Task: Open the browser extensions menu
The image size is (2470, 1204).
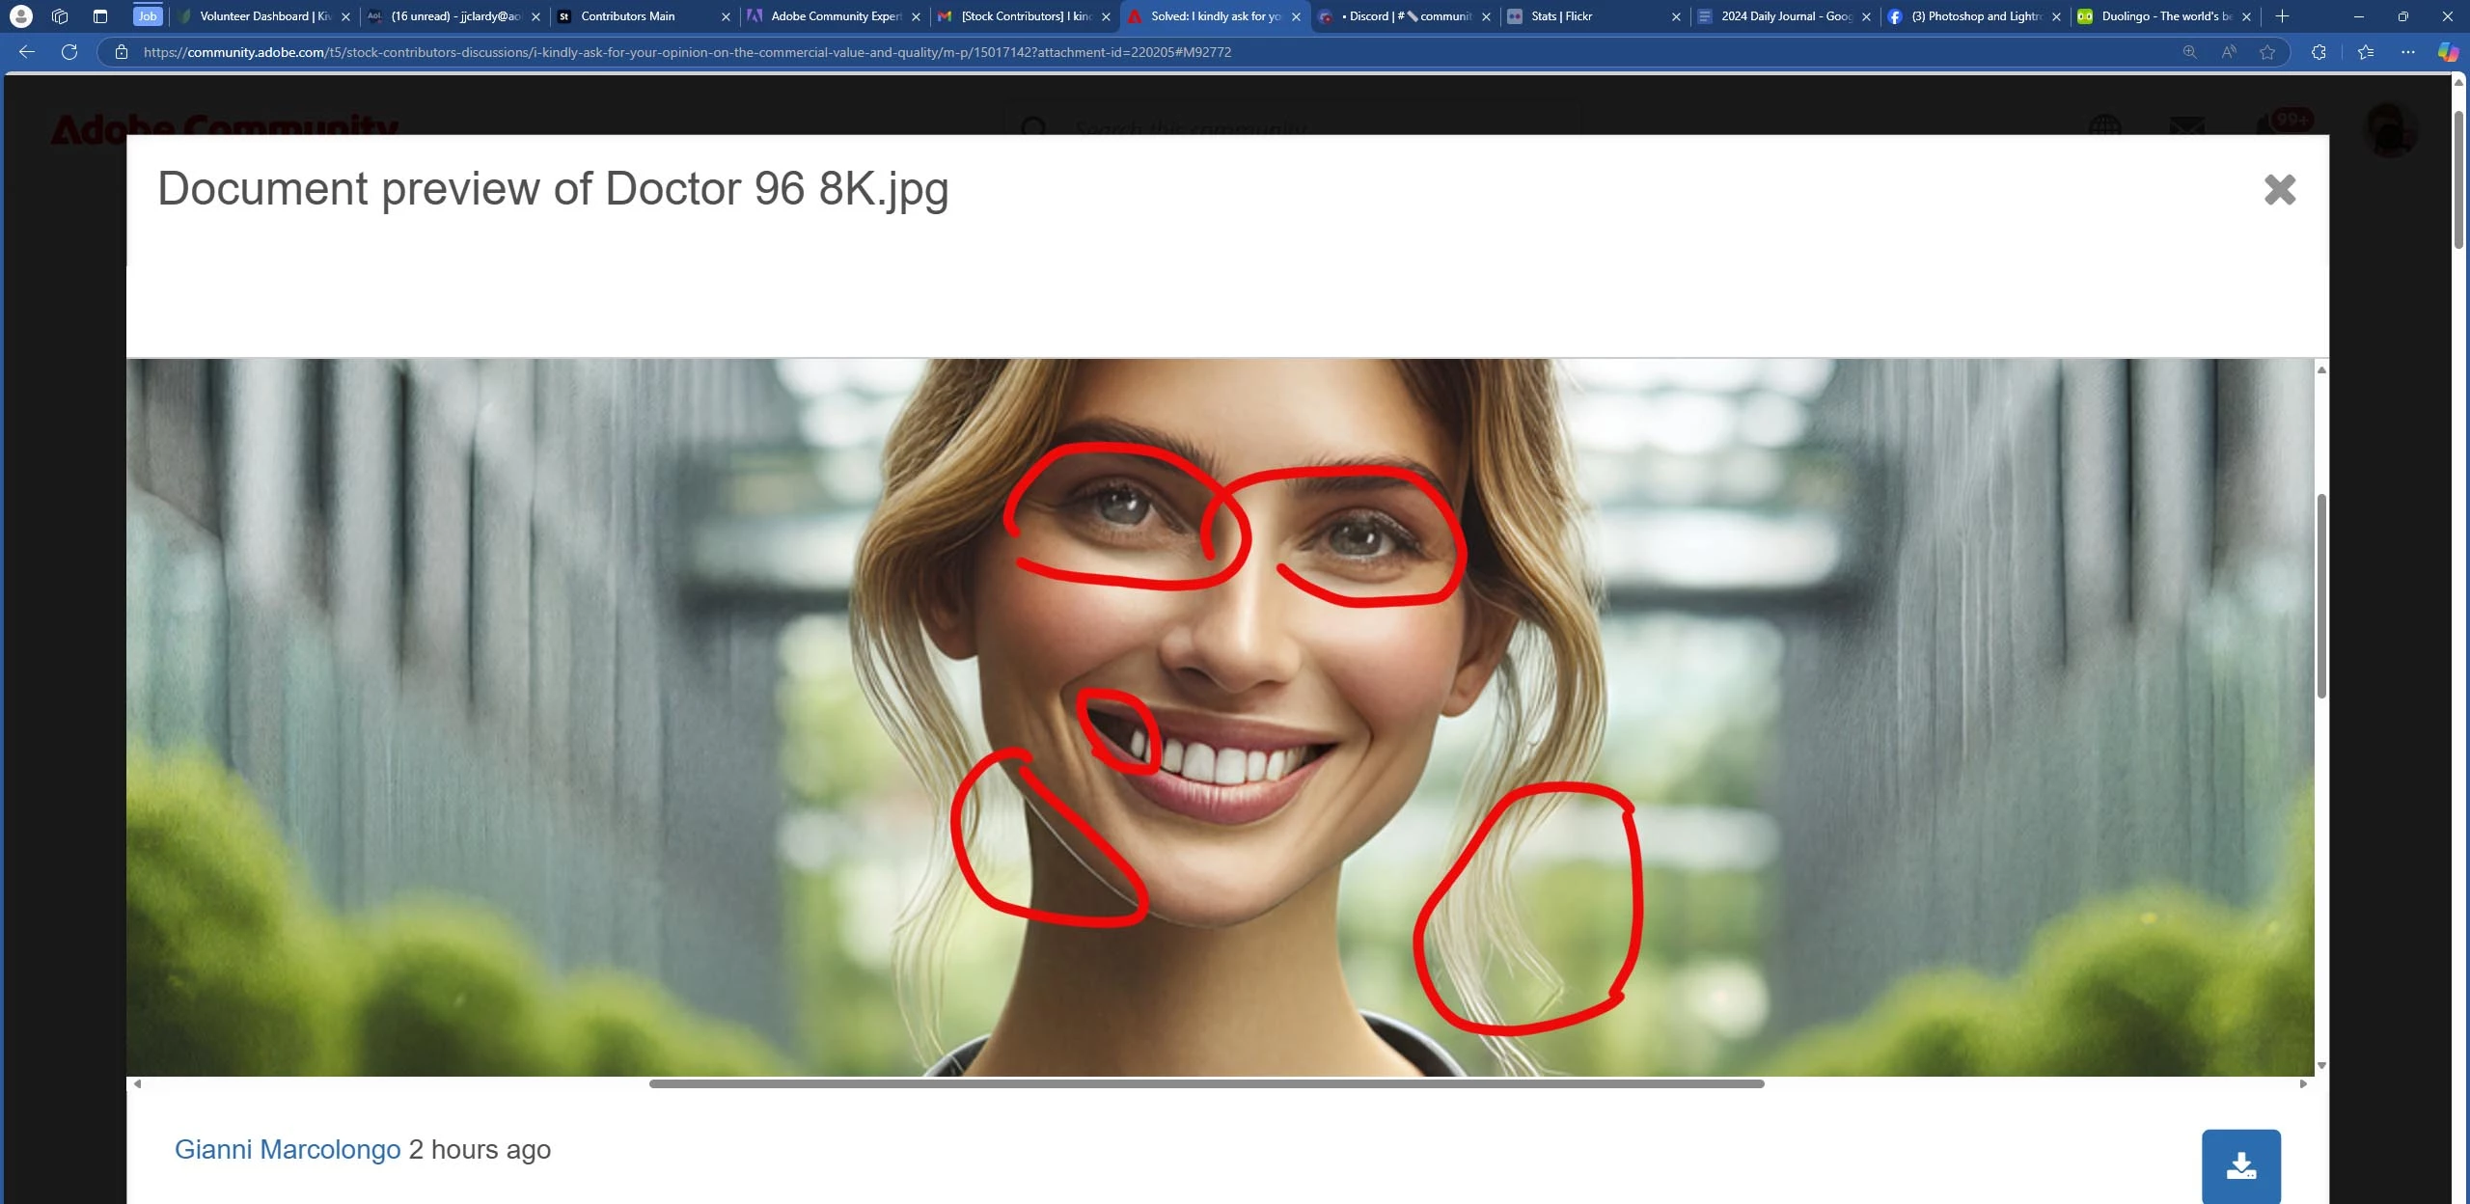Action: tap(2319, 52)
